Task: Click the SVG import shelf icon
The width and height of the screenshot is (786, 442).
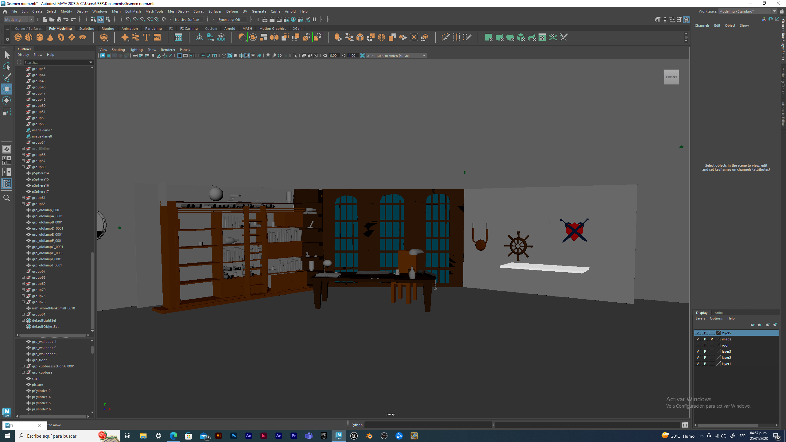Action: coord(157,37)
